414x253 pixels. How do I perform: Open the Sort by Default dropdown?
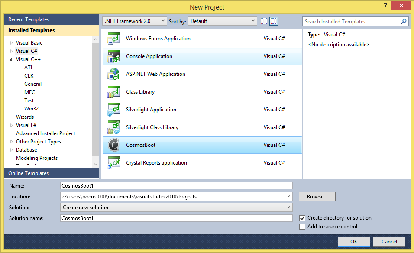click(x=222, y=21)
